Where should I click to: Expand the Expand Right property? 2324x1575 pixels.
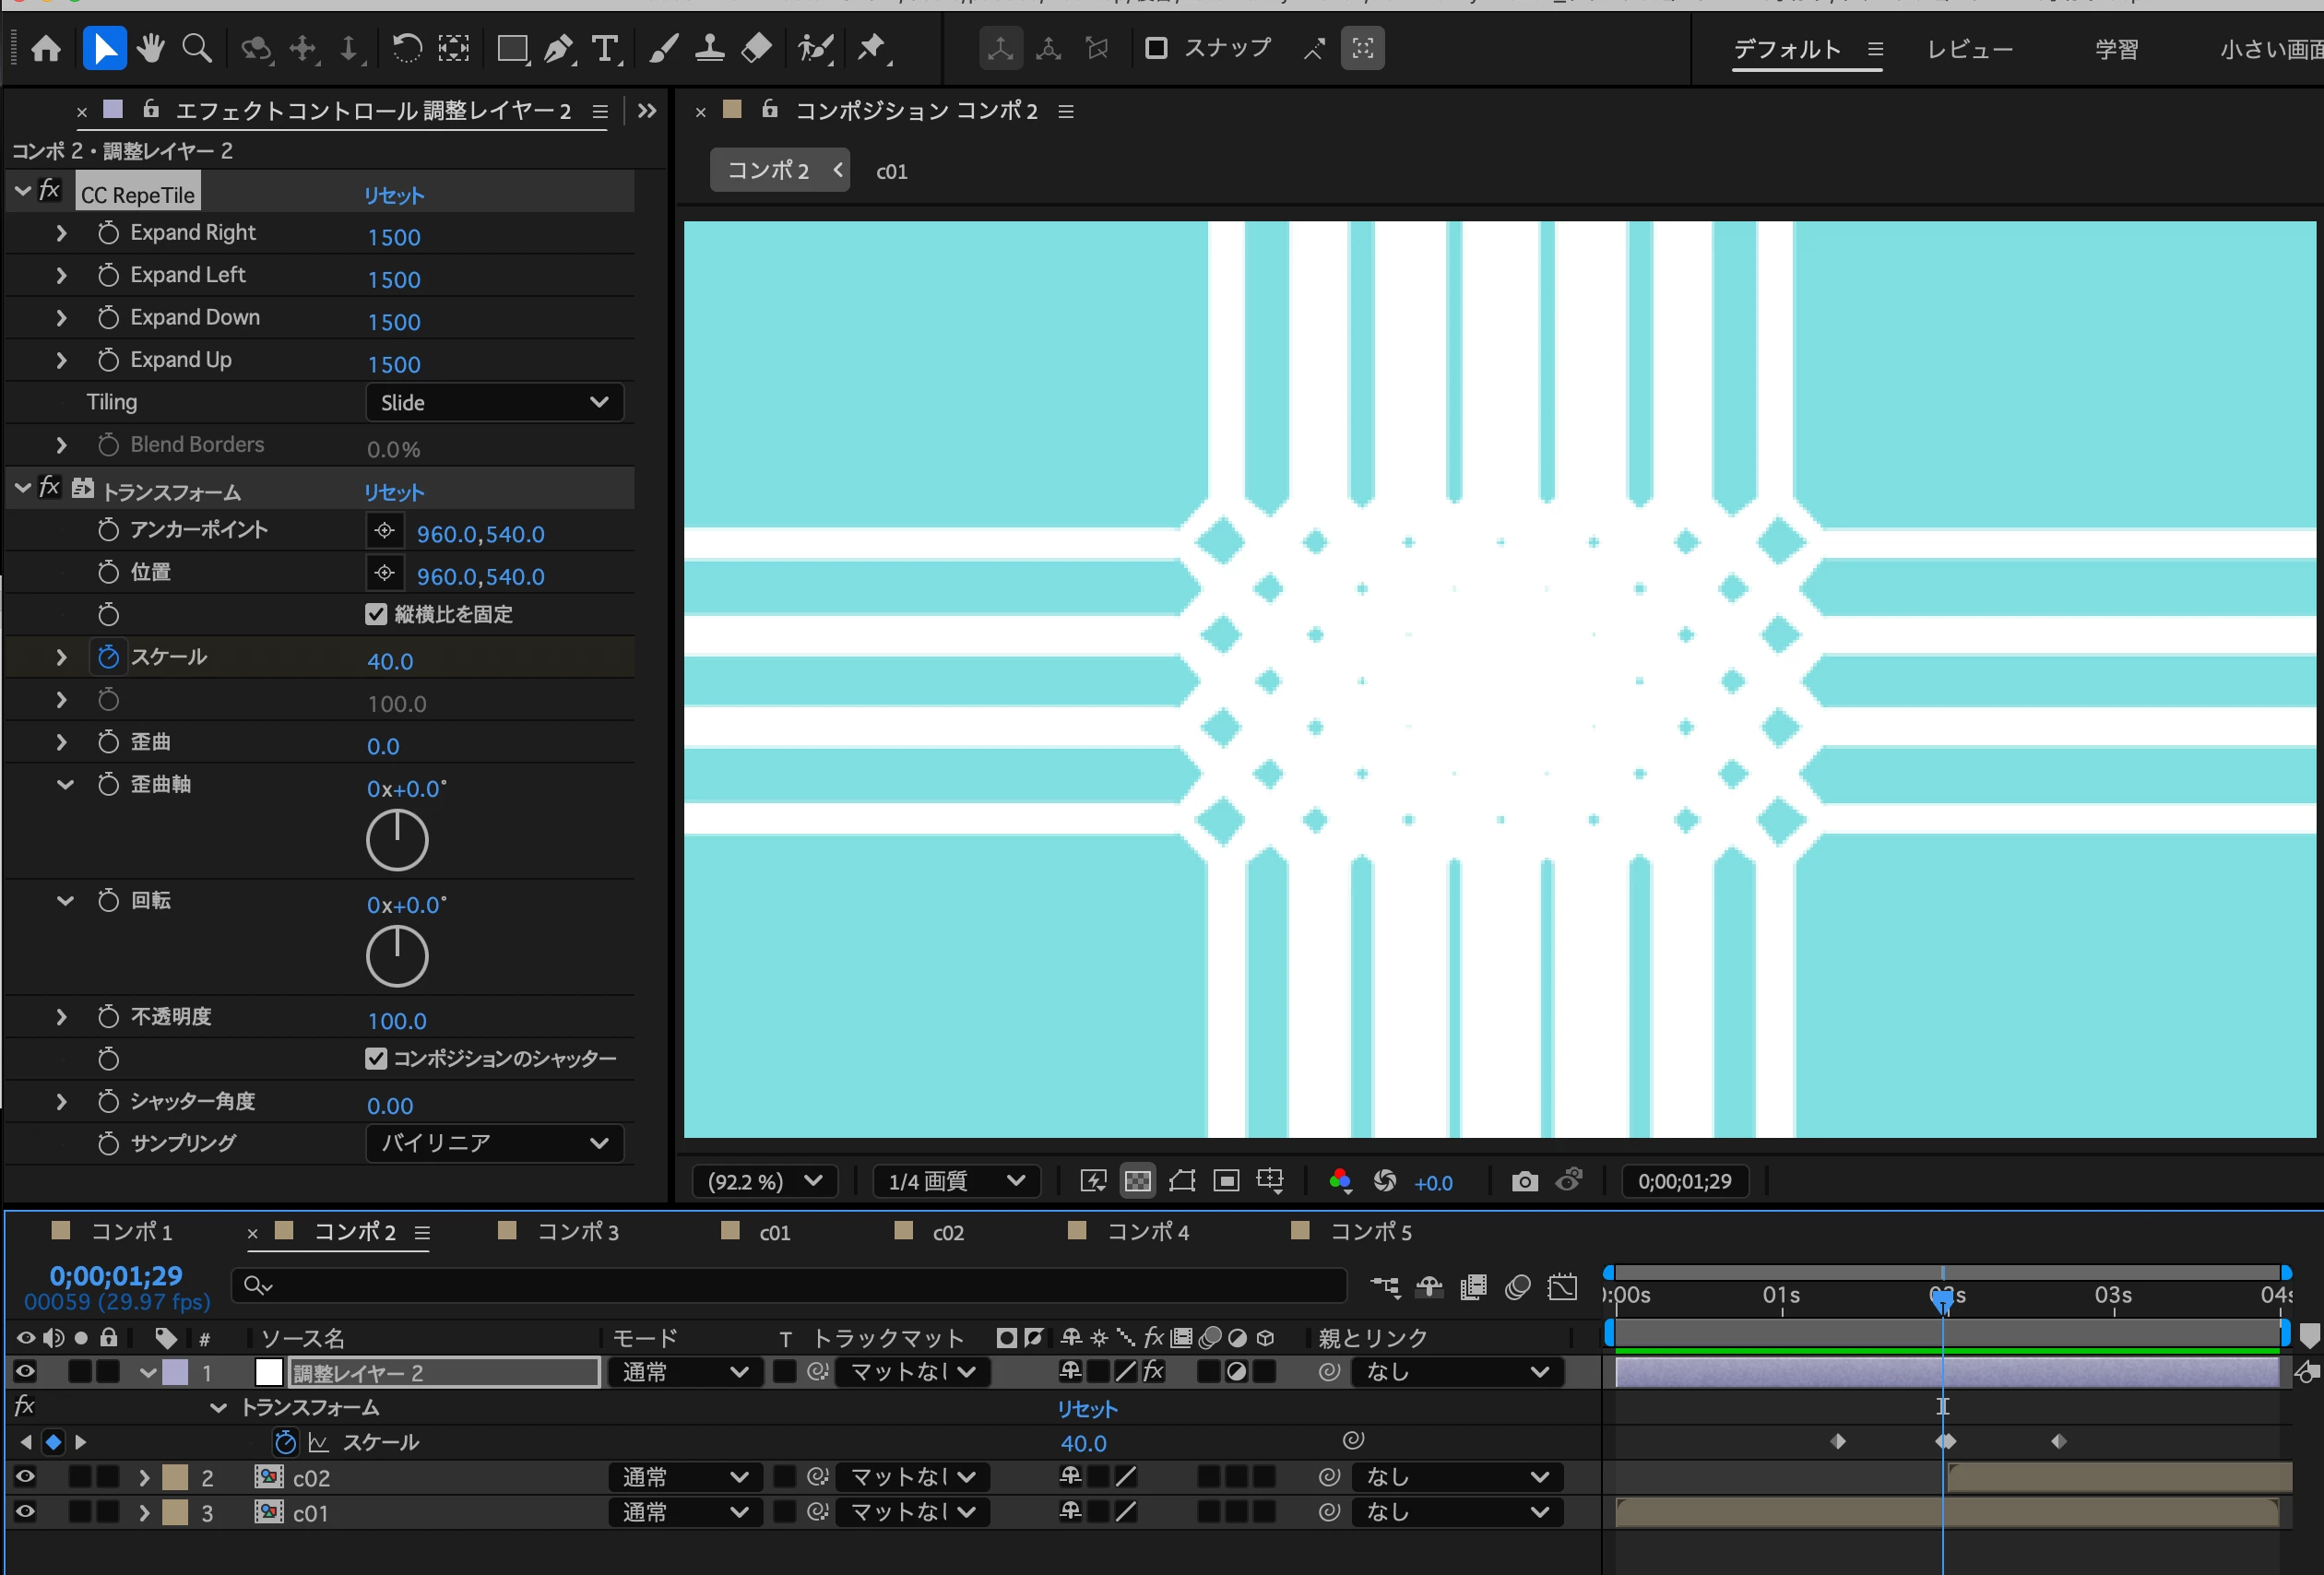(62, 233)
